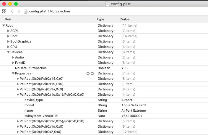Select the NoDefaultProperties key

31,68
